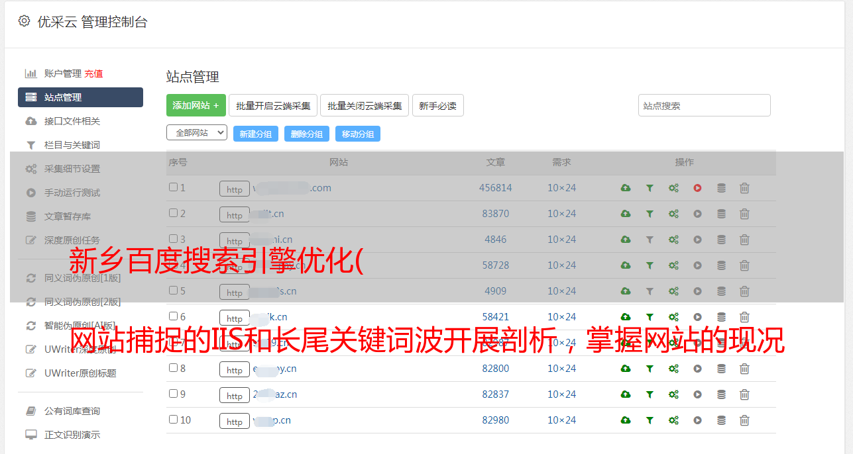Select the row 2 checkbox
The image size is (853, 454).
[x=173, y=213]
